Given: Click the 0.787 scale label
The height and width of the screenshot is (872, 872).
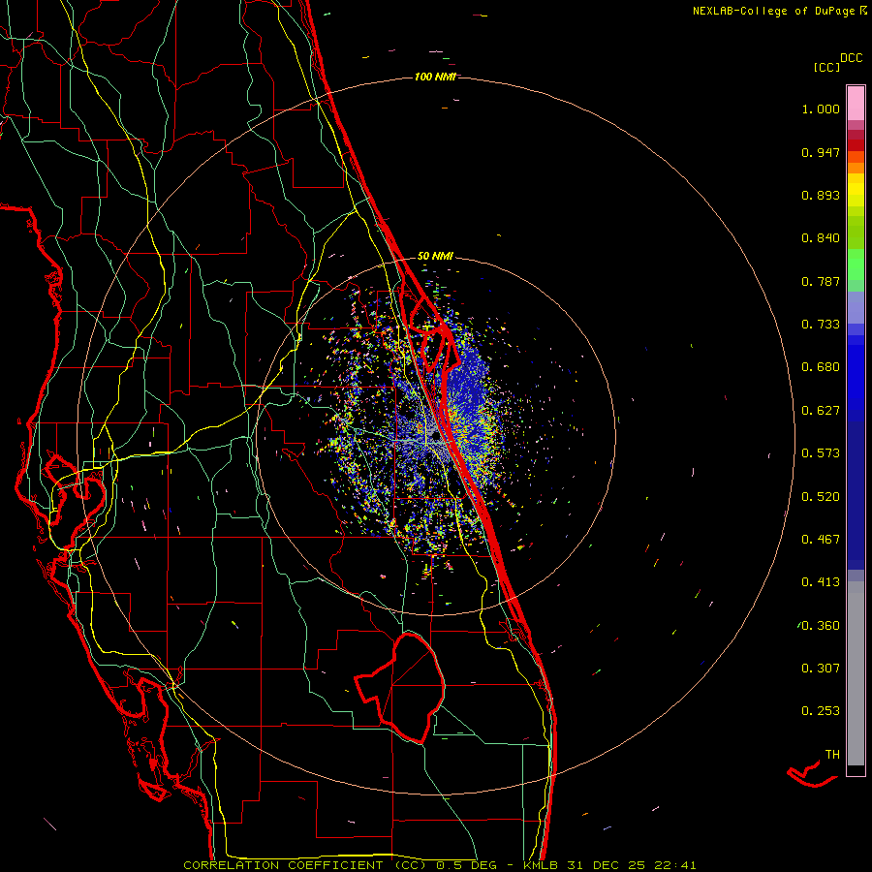Looking at the screenshot, I should coord(821,281).
